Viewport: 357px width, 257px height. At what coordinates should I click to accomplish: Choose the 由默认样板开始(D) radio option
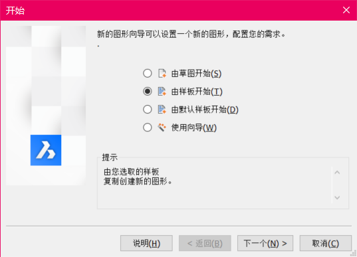(148, 110)
